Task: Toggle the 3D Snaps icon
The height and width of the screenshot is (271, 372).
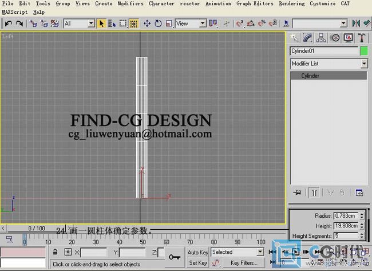Action: pyautogui.click(x=240, y=23)
